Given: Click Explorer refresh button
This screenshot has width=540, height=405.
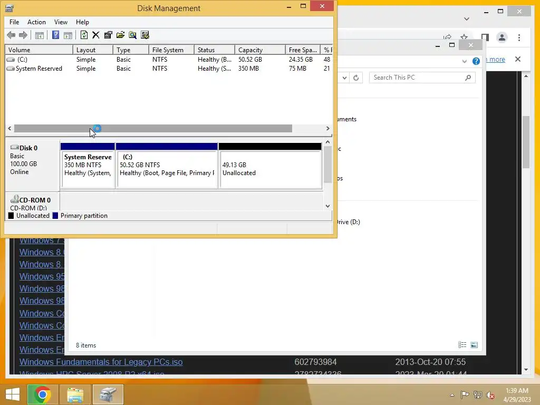Looking at the screenshot, I should [356, 78].
